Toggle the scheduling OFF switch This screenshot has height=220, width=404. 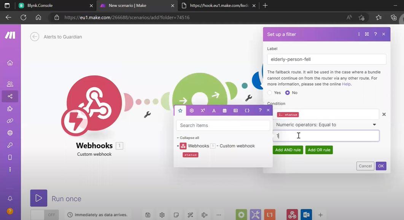click(x=45, y=215)
